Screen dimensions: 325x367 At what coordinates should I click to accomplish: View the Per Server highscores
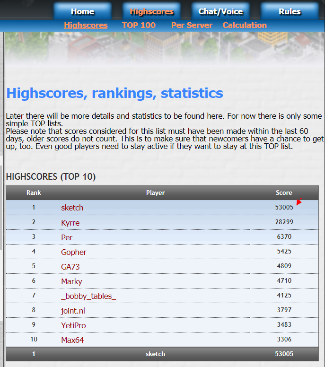coord(192,25)
